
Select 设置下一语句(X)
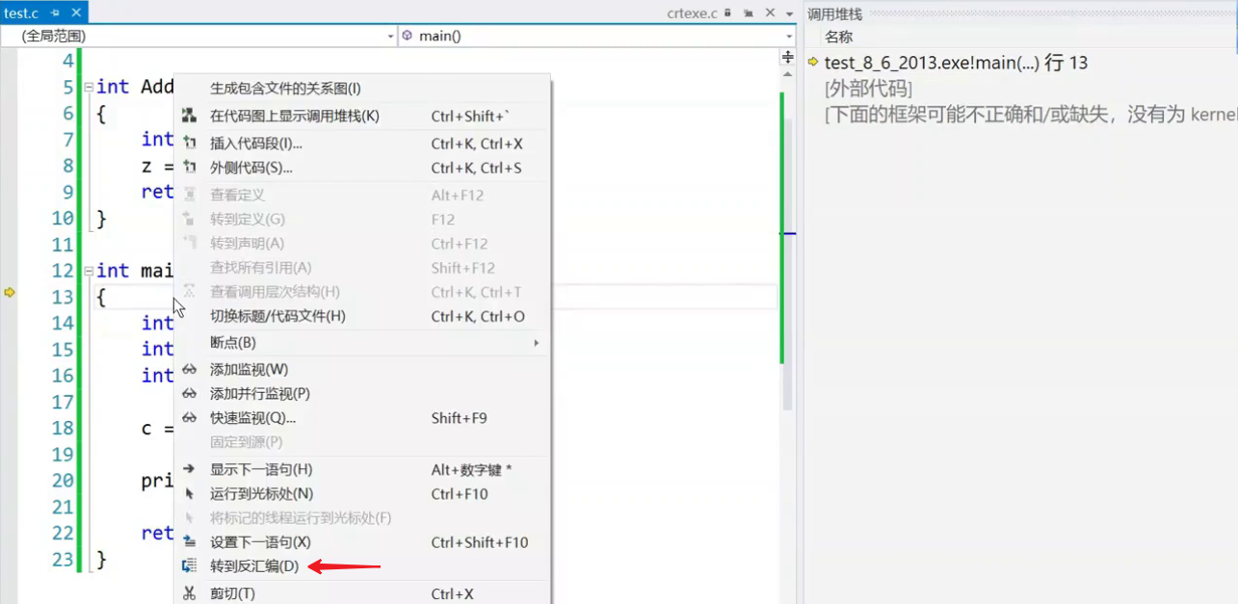tap(361, 542)
